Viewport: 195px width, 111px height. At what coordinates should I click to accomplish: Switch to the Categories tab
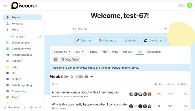tap(154, 52)
